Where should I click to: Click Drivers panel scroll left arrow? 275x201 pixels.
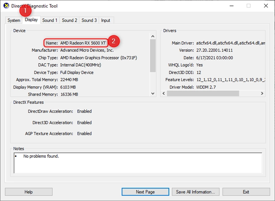pyautogui.click(x=164, y=93)
